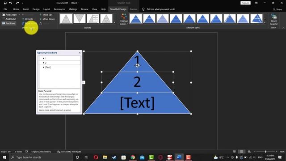Apply the last 3D SmartArt style thumbnail
This screenshot has width=286, height=161.
click(257, 19)
